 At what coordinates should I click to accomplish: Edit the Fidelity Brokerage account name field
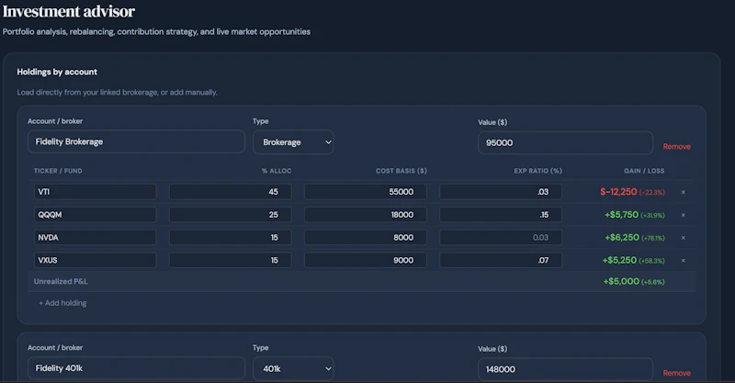pos(136,141)
